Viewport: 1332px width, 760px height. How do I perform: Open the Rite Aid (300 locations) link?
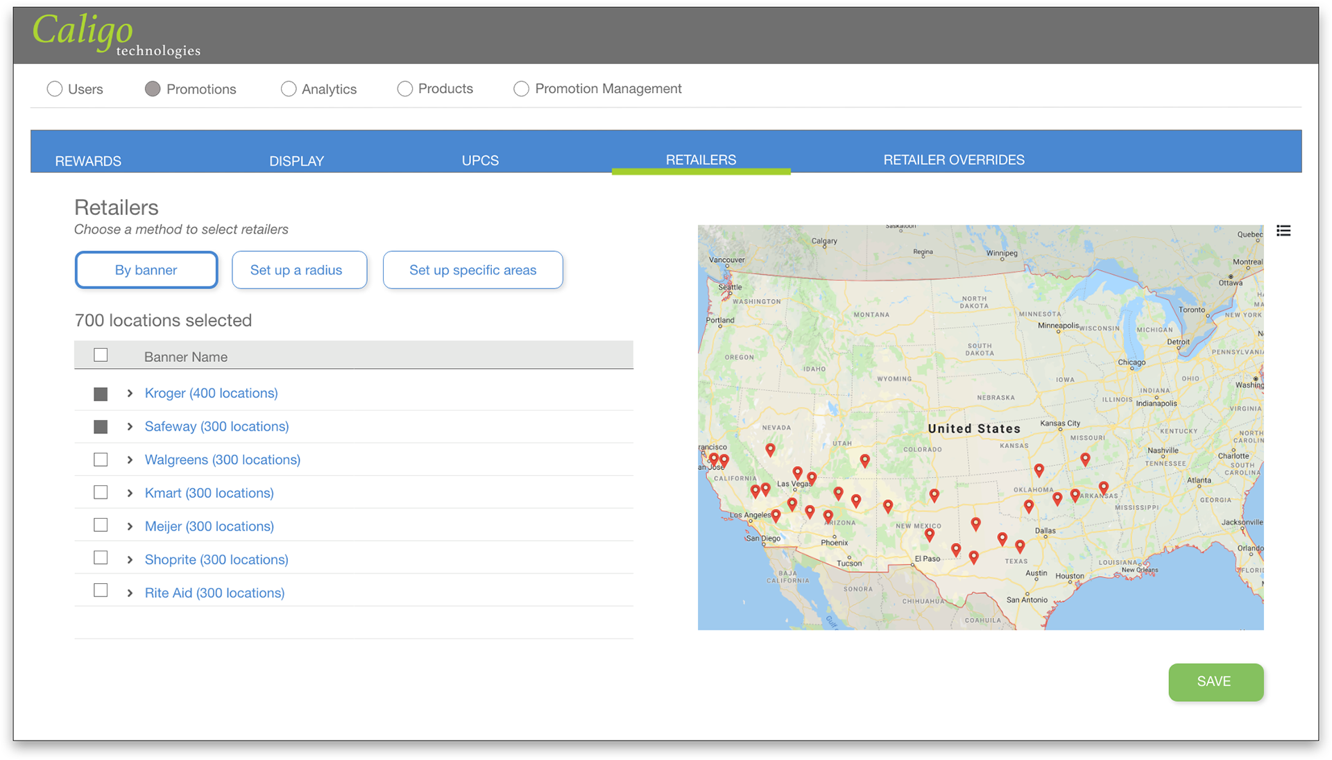tap(214, 593)
